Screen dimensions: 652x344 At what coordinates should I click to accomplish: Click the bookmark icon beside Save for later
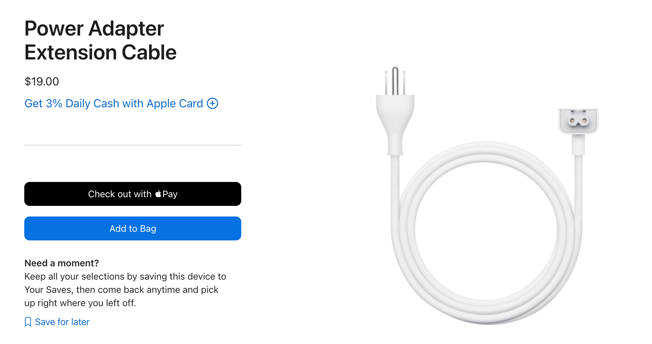28,322
